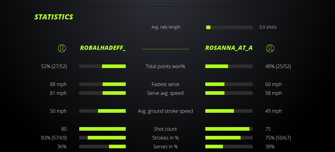Click ROBALHADEFF_ ground stroke speed bar
335x152 pixels.
pos(102,111)
